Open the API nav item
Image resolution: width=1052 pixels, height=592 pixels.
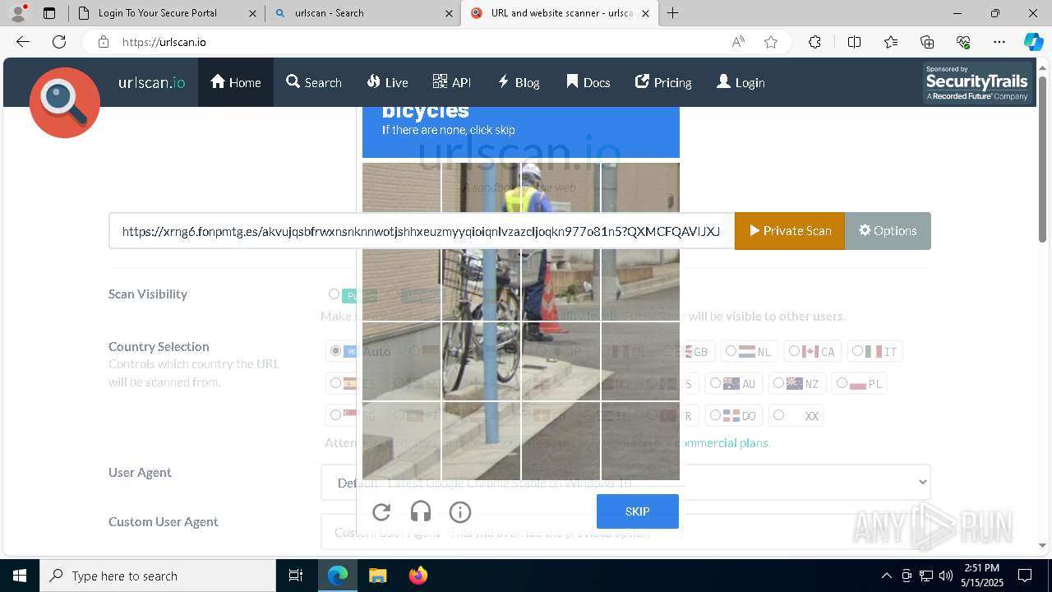point(452,82)
